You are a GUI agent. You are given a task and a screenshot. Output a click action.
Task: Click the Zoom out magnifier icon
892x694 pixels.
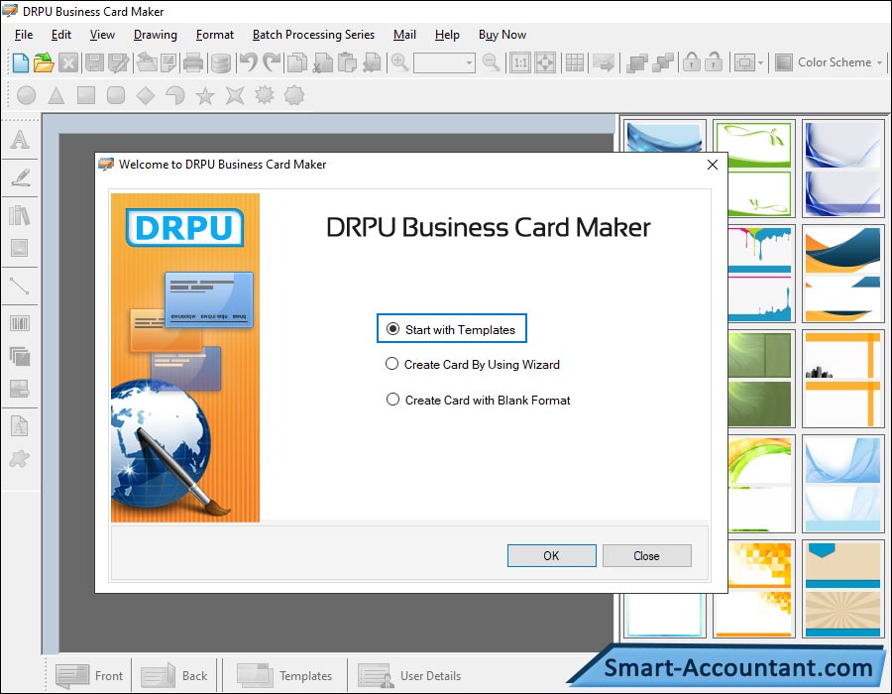(491, 62)
